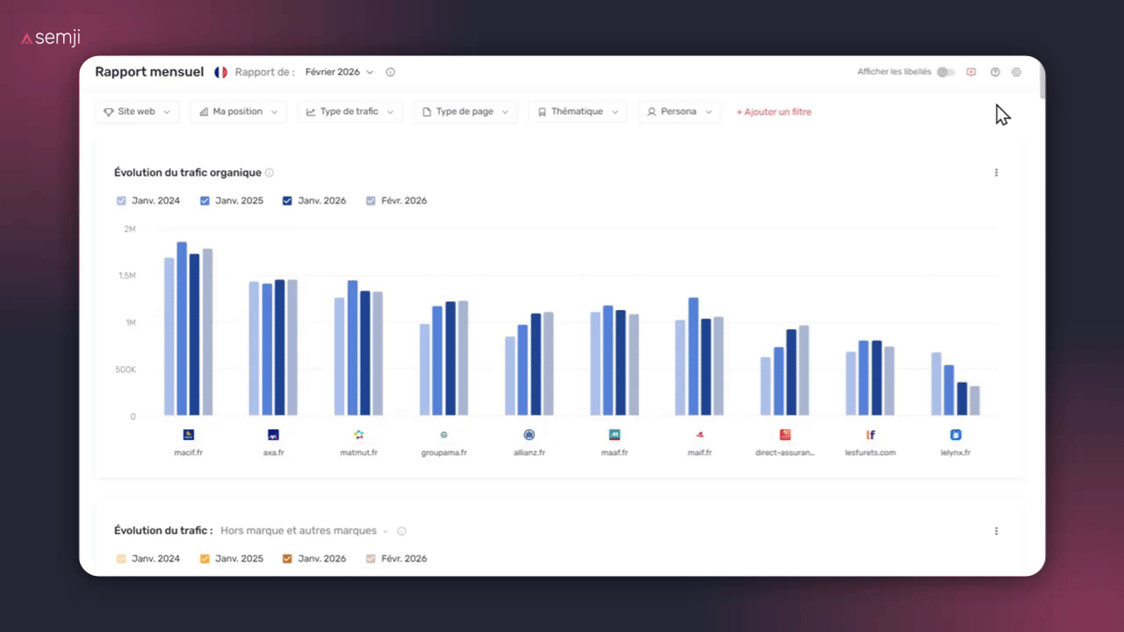This screenshot has width=1124, height=632.
Task: Enable the Afficher les libellés toggle
Action: point(946,71)
